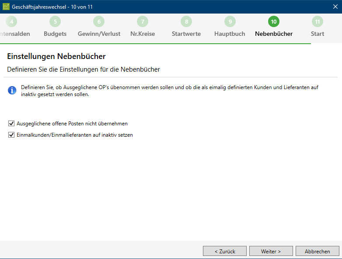Open the Hauptbuch step label
342x259 pixels.
coord(230,34)
